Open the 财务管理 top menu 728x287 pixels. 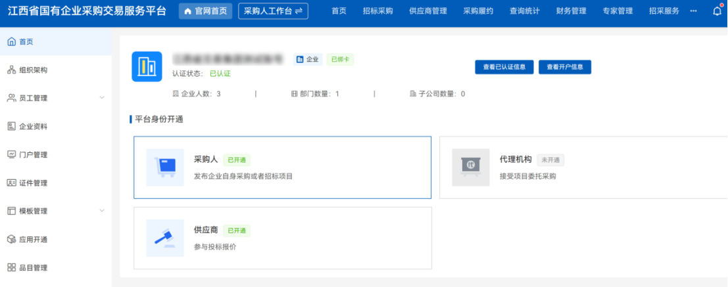(571, 11)
